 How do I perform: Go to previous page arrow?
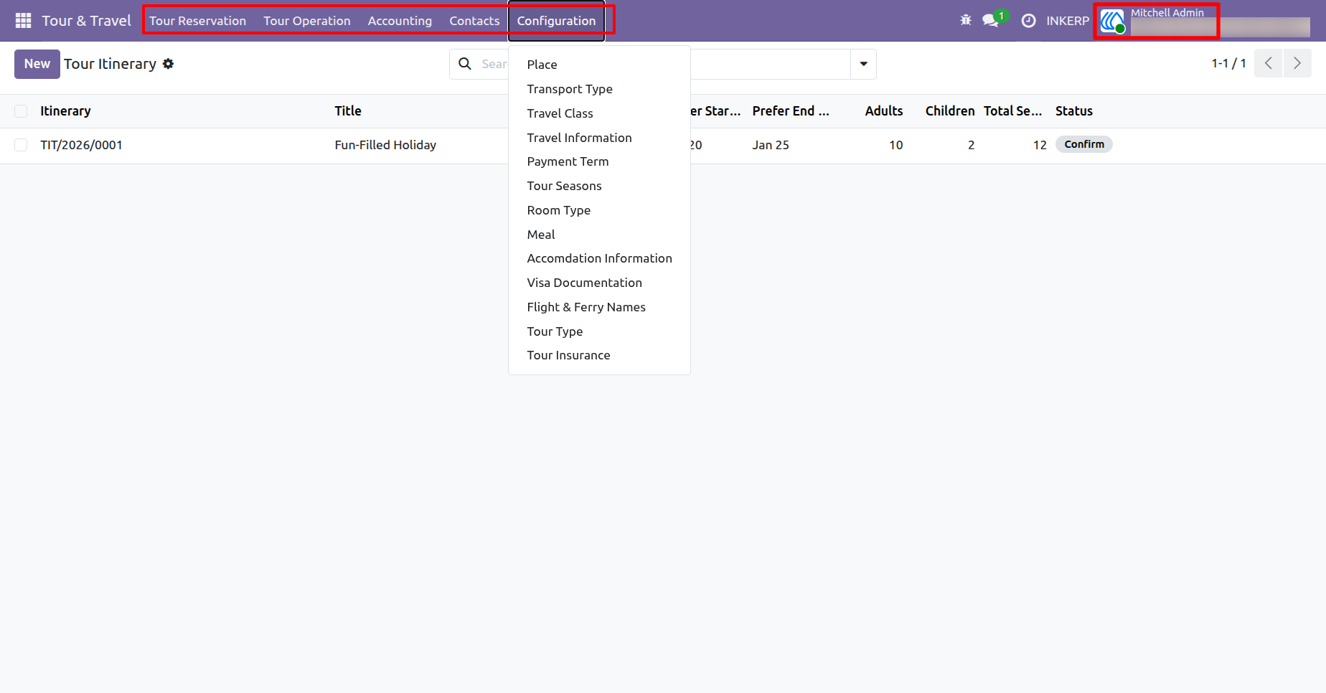(x=1268, y=63)
